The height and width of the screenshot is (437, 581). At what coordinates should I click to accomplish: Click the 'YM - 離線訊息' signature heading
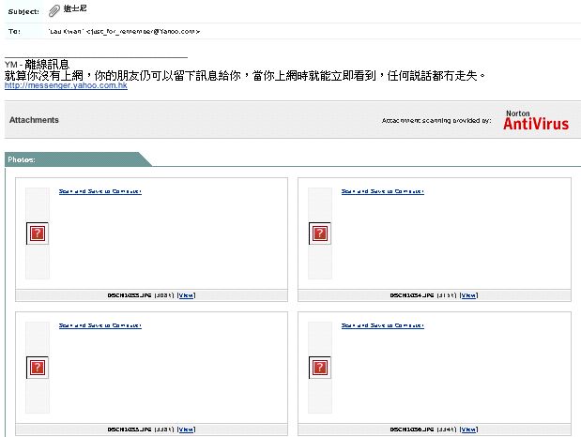click(37, 65)
